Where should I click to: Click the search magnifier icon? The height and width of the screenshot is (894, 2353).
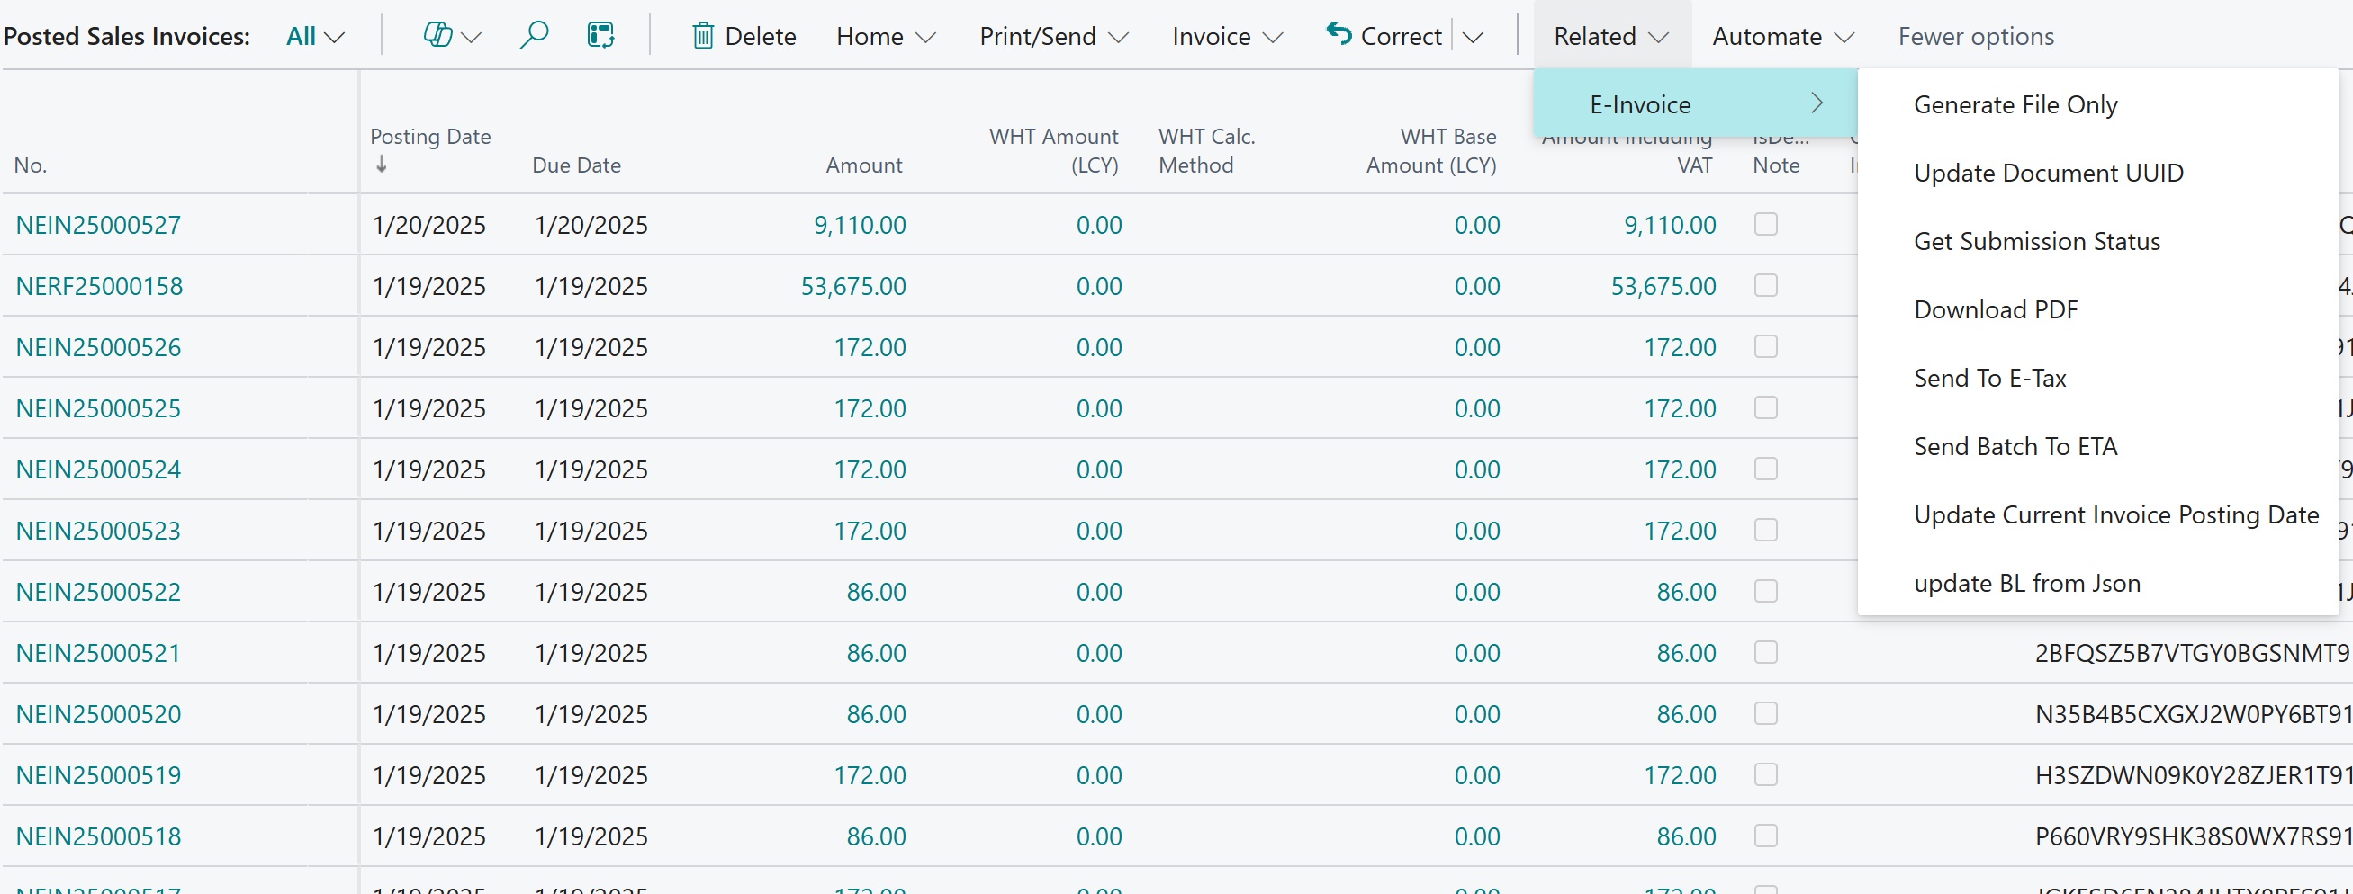click(536, 35)
